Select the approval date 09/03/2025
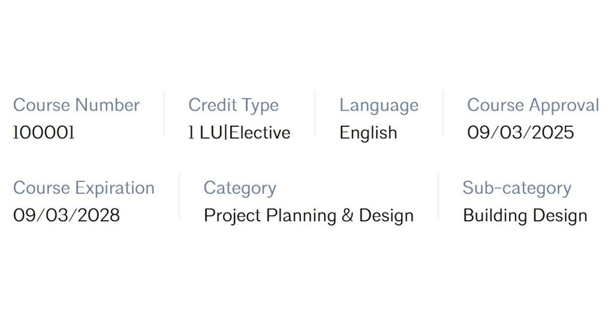This screenshot has height=322, width=614. pyautogui.click(x=520, y=133)
